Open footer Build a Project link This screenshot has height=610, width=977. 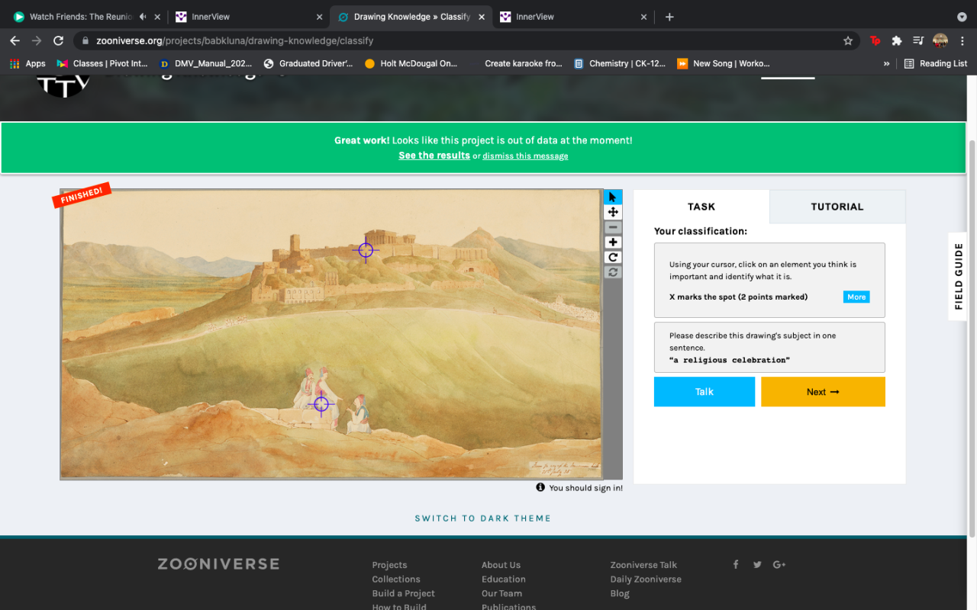[403, 594]
